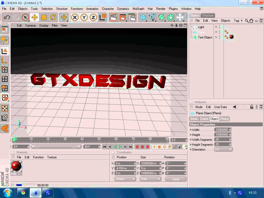Click frame 50 on the timeline
Screen dimensions: 264x198
pos(99,139)
